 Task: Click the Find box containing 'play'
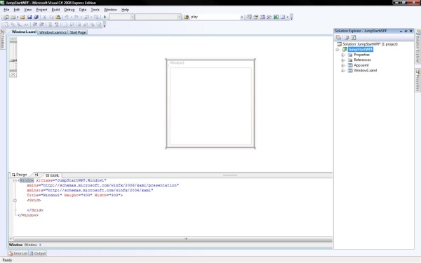coord(215,17)
